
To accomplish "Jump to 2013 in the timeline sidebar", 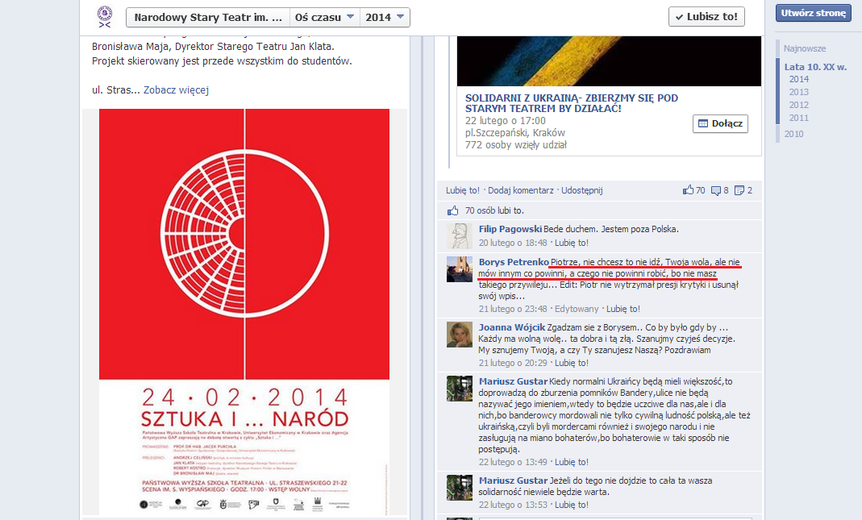I will (x=799, y=92).
